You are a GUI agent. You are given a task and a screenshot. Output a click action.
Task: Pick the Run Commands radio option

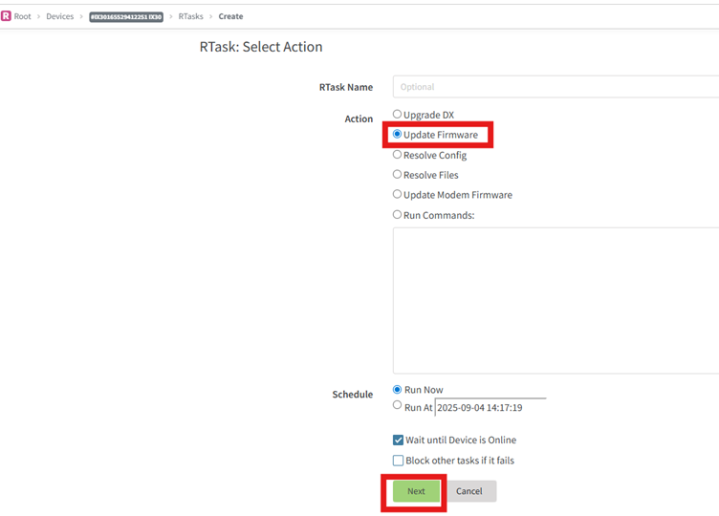tap(398, 215)
